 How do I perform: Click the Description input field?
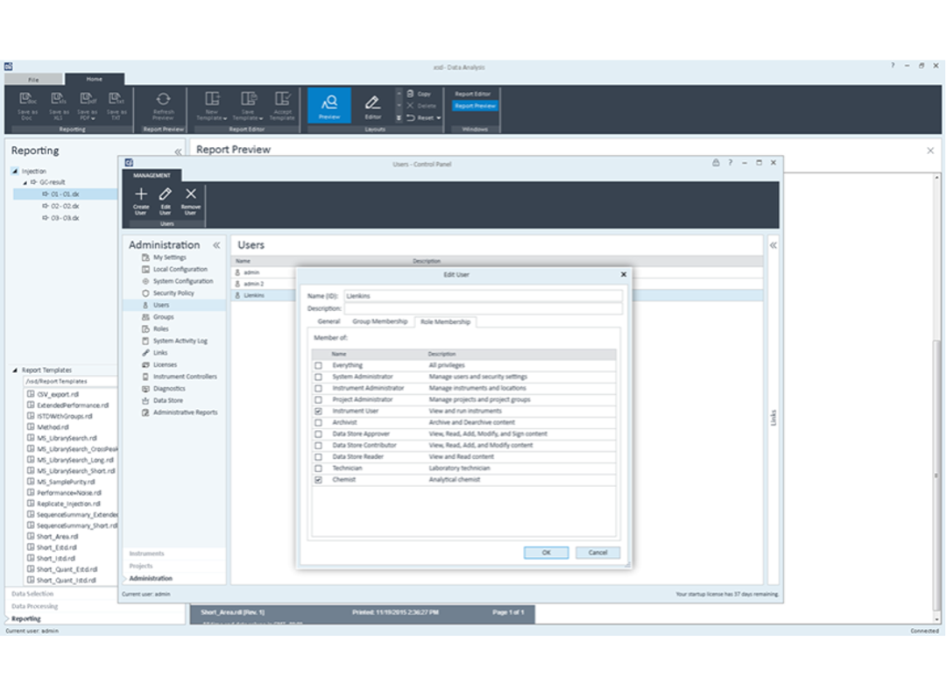(x=484, y=309)
